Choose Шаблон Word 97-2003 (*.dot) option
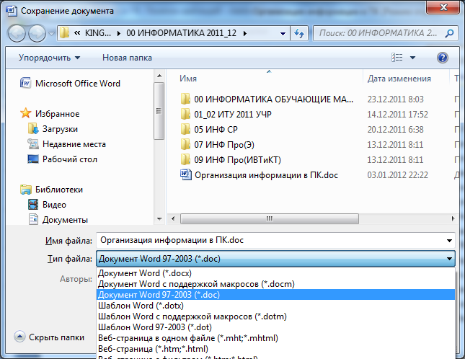This screenshot has height=359, width=465. coord(276,327)
